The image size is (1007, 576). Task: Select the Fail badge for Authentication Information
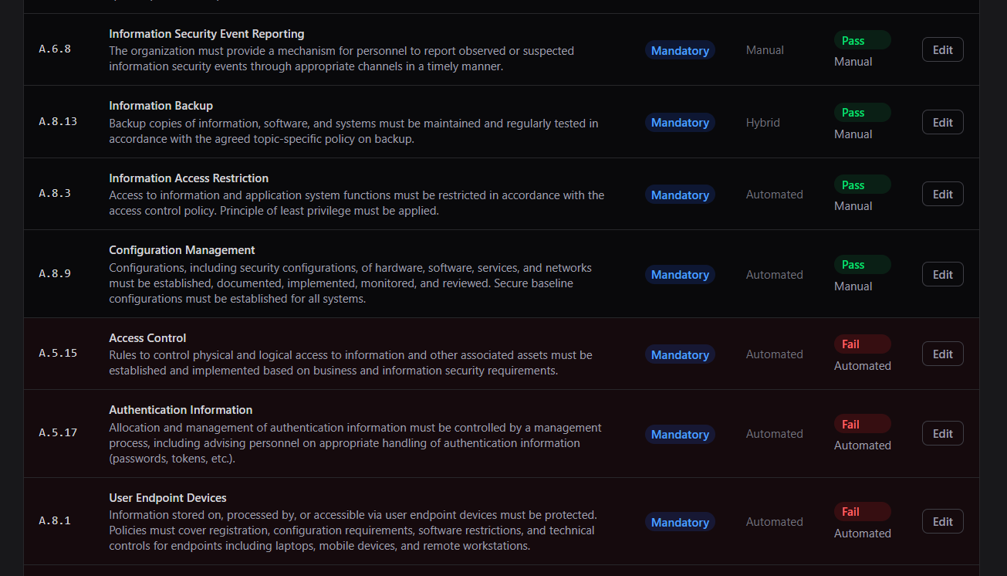[x=862, y=424]
